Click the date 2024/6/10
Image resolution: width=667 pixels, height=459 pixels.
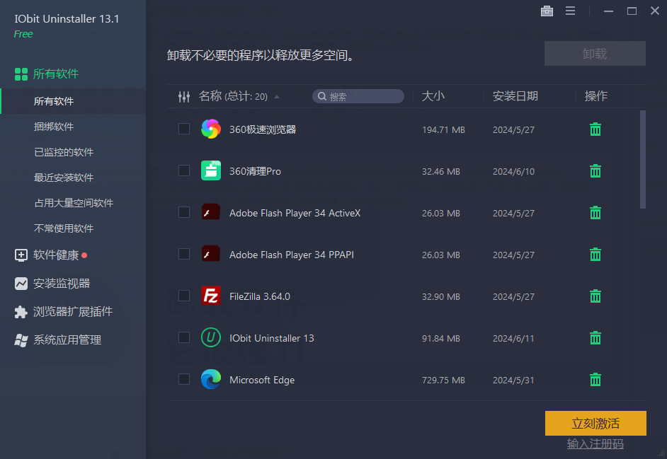pos(513,171)
